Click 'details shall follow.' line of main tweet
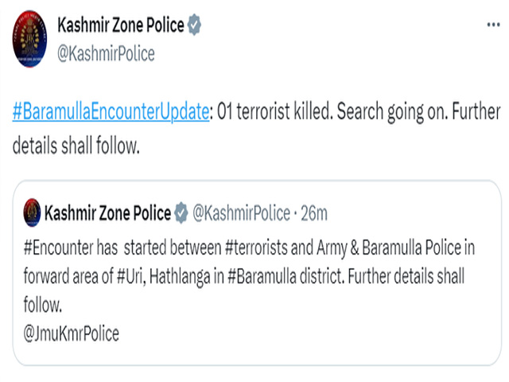 click(x=76, y=145)
